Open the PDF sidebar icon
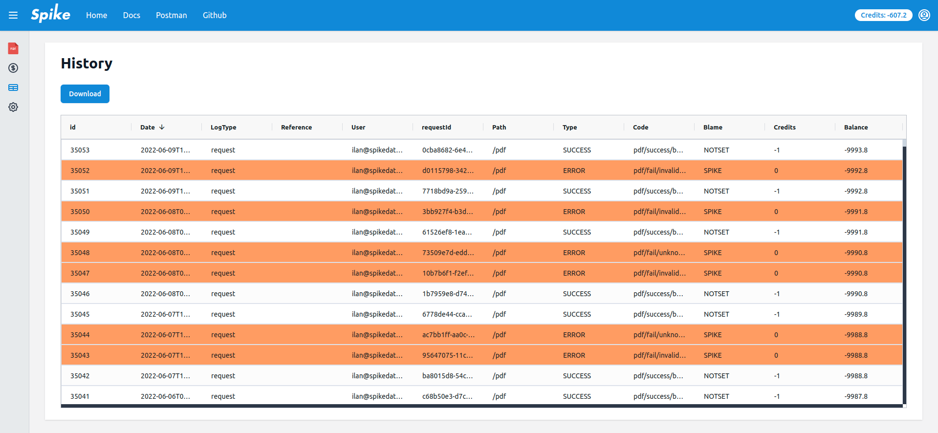The height and width of the screenshot is (433, 938). coord(13,48)
